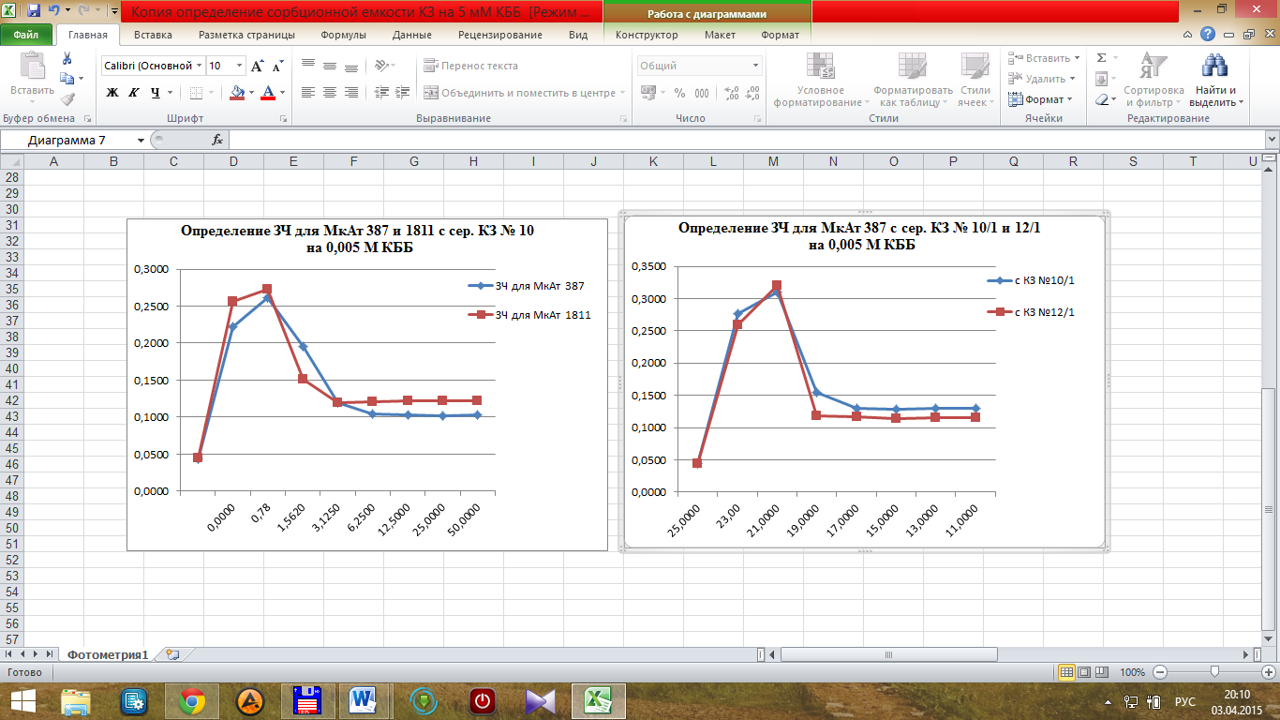Click zoom out minus button
Viewport: 1280px width, 720px height.
click(x=1160, y=673)
